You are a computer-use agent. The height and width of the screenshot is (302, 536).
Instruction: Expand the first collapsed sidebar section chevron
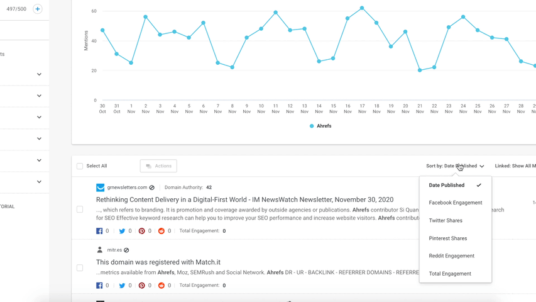(x=39, y=74)
